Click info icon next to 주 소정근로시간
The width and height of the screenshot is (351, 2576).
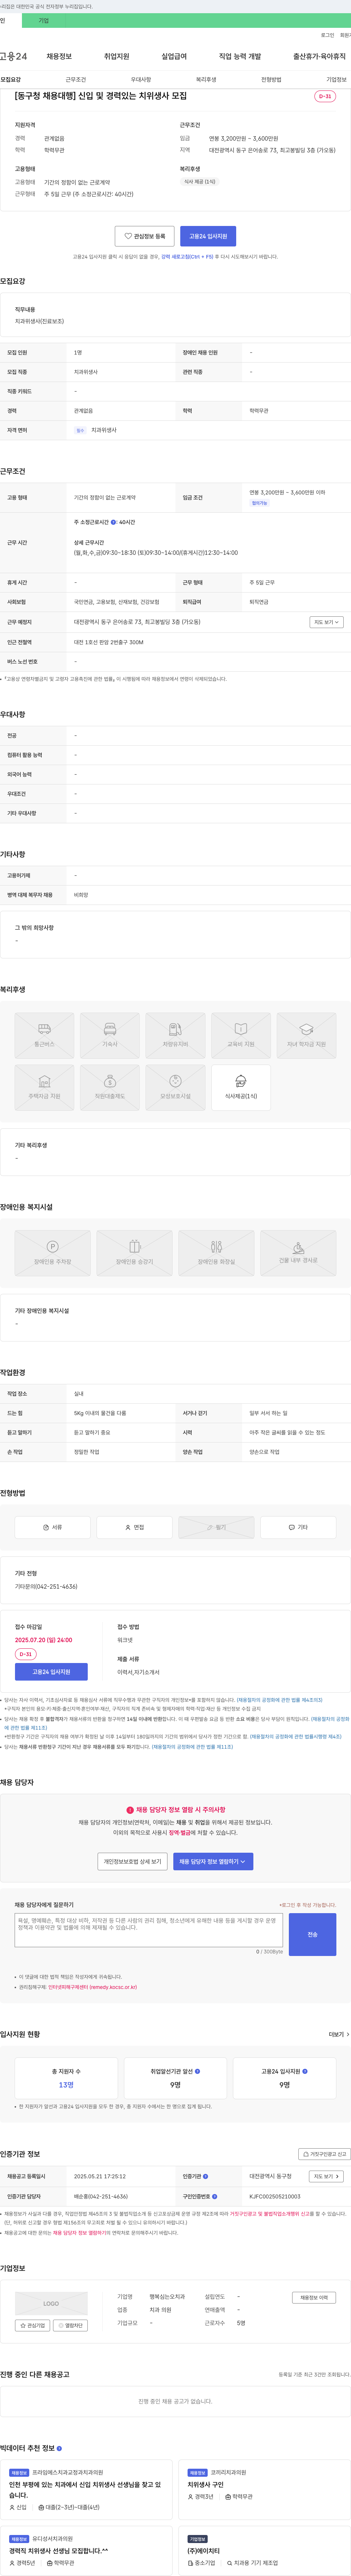pos(114,522)
